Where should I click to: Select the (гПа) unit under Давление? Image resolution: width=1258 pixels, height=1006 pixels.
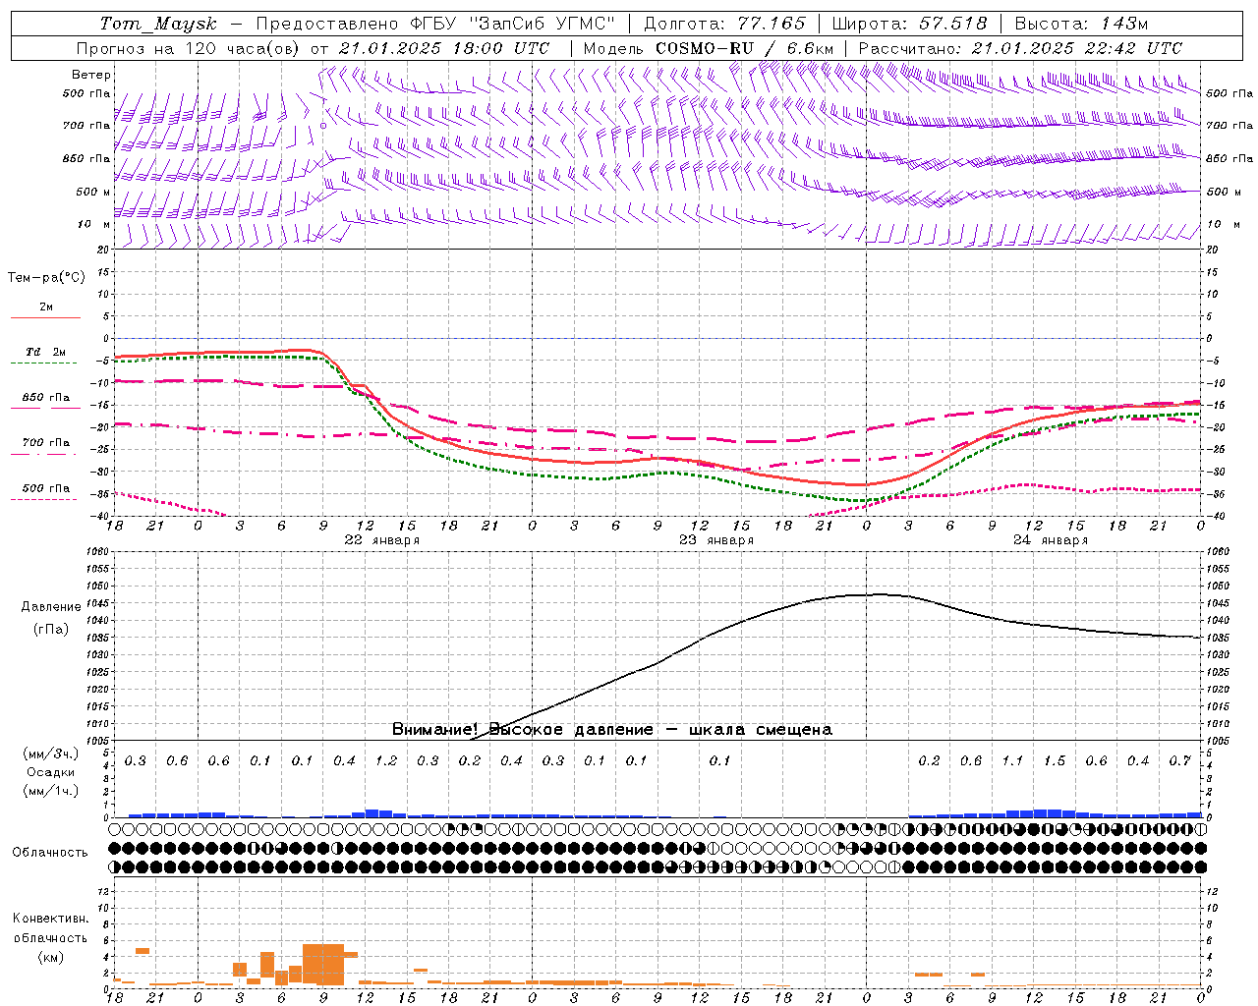point(51,630)
